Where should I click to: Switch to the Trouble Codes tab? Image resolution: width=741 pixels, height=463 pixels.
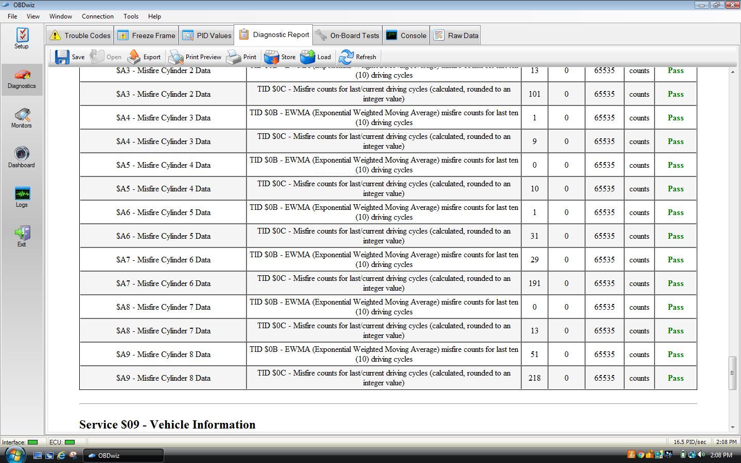coord(80,35)
